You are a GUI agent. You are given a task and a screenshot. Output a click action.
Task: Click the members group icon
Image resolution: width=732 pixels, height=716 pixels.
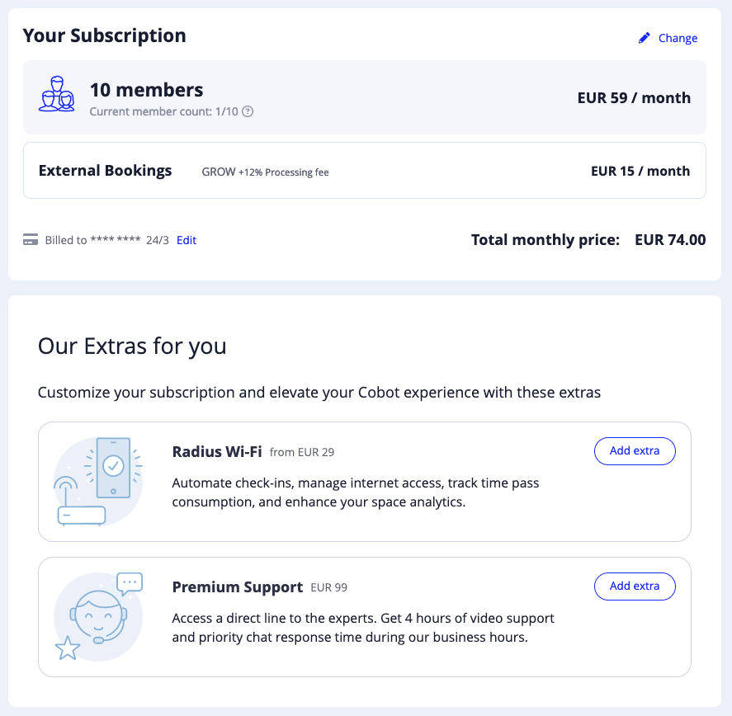[57, 95]
